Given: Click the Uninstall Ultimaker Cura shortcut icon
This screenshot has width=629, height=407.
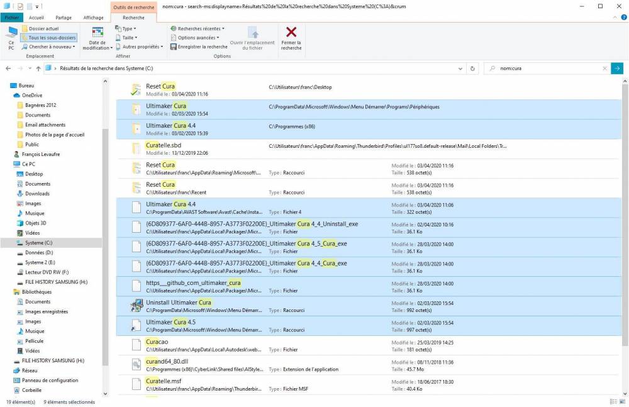Looking at the screenshot, I should (136, 306).
